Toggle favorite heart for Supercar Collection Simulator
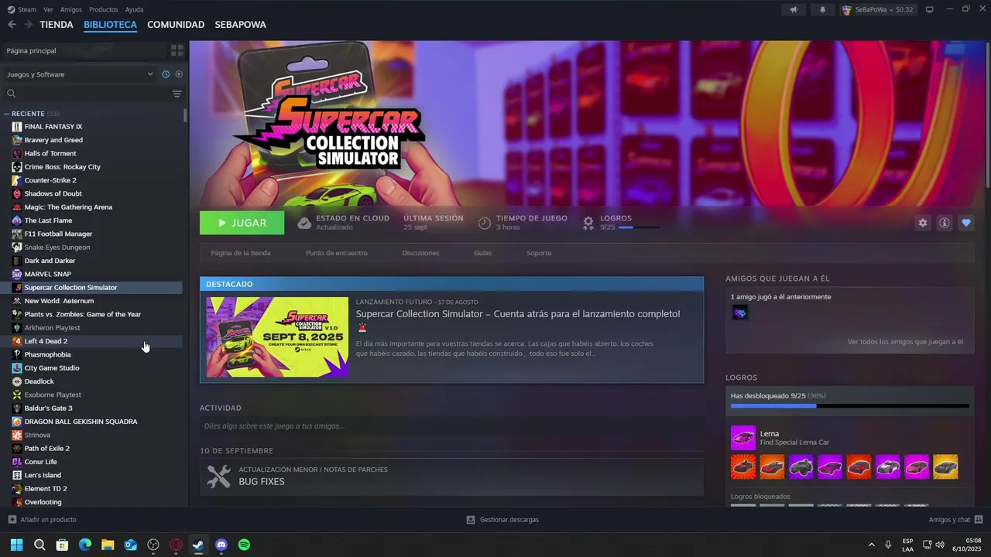Viewport: 991px width, 557px height. [966, 223]
